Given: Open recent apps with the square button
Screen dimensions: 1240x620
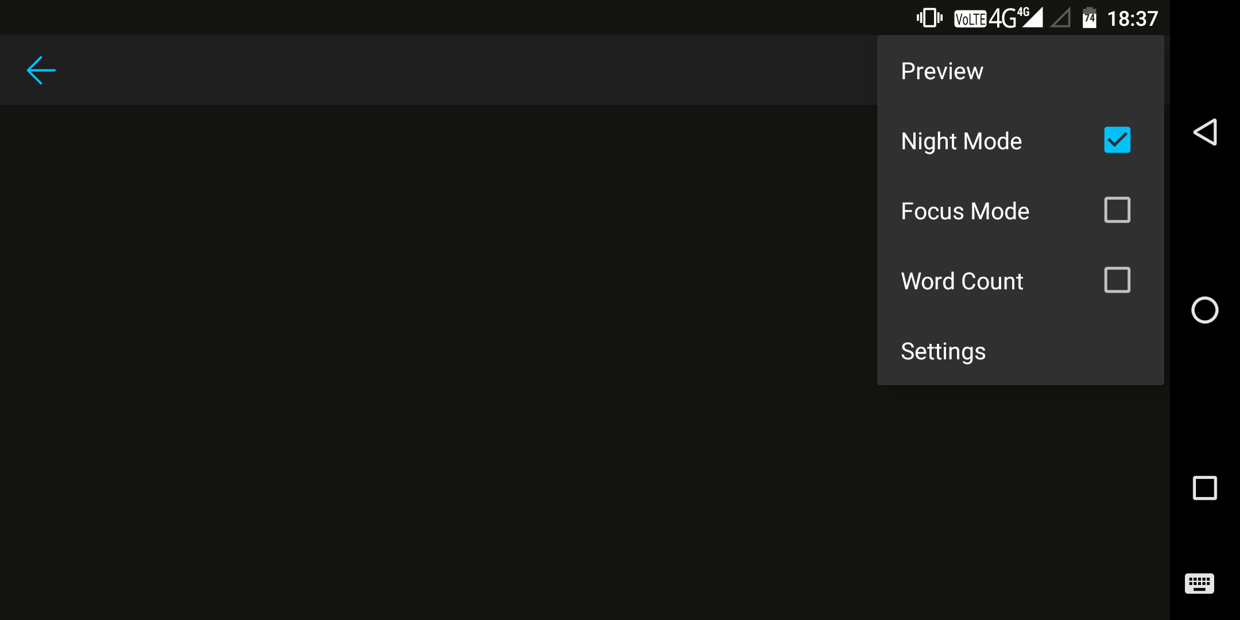Looking at the screenshot, I should 1204,488.
